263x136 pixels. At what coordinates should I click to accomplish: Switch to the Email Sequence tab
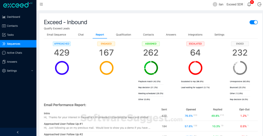click(56, 35)
